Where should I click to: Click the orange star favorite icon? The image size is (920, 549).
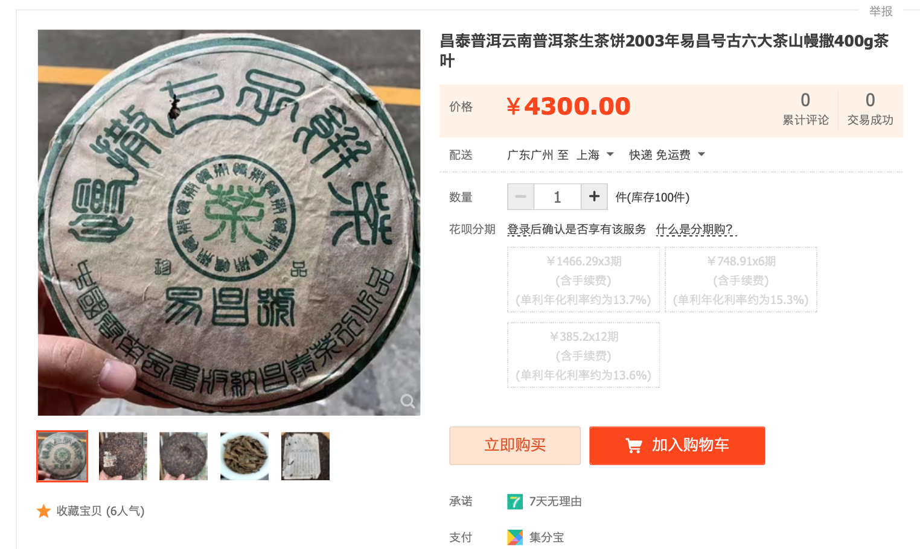tap(43, 511)
